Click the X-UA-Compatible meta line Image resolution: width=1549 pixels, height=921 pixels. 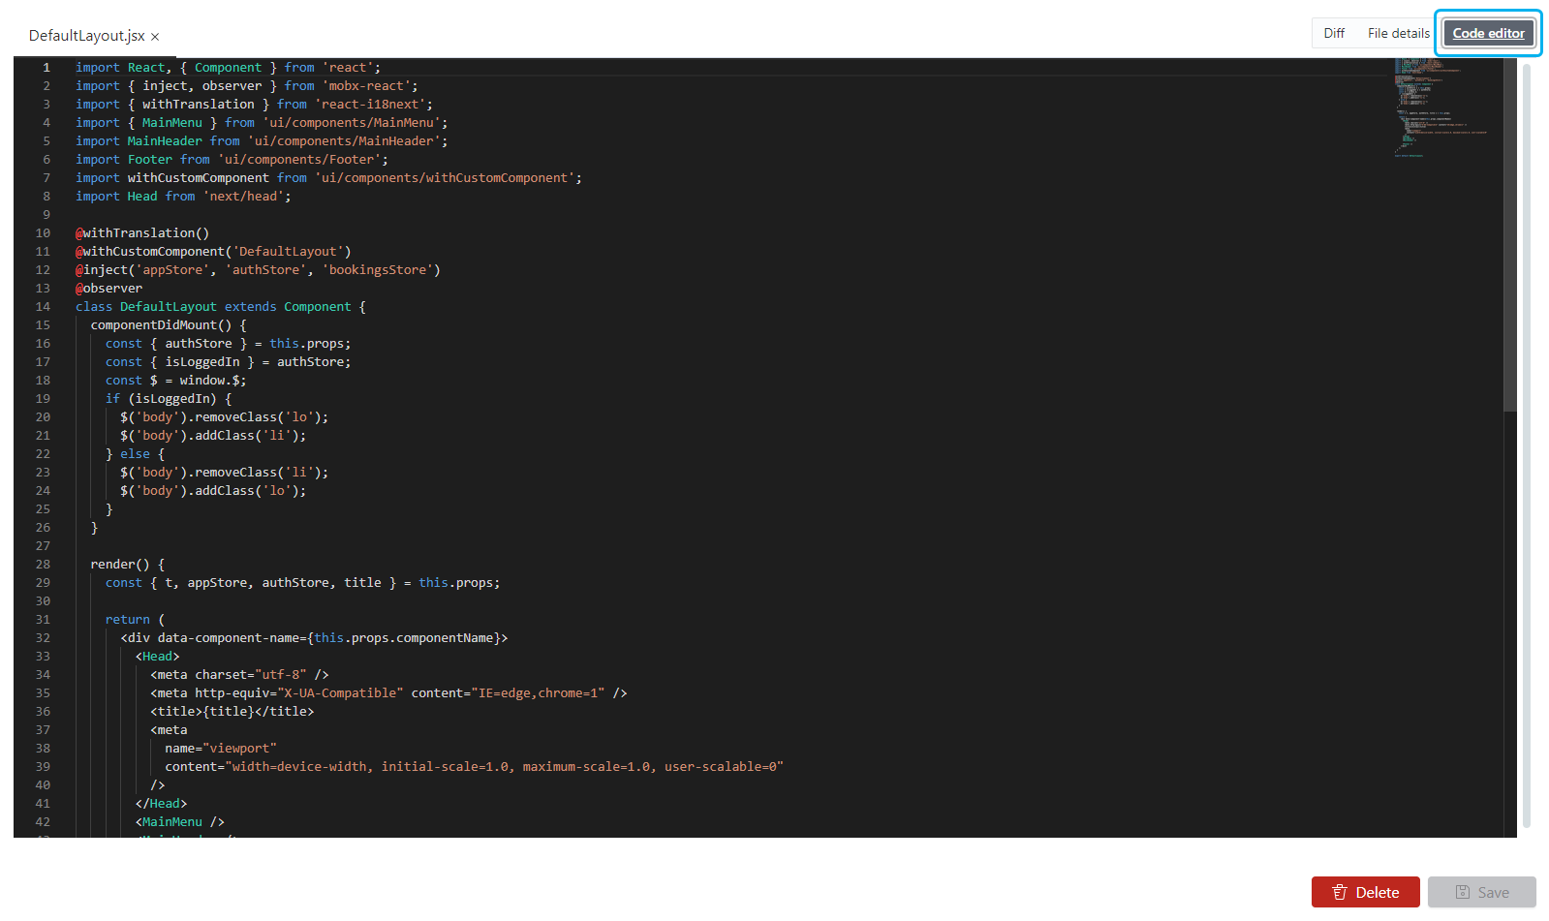[x=388, y=693]
